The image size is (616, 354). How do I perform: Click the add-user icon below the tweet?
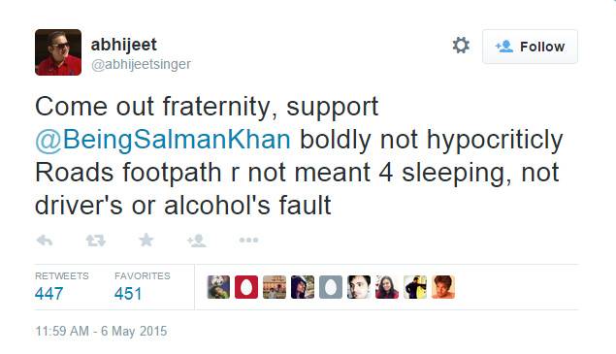click(x=196, y=241)
